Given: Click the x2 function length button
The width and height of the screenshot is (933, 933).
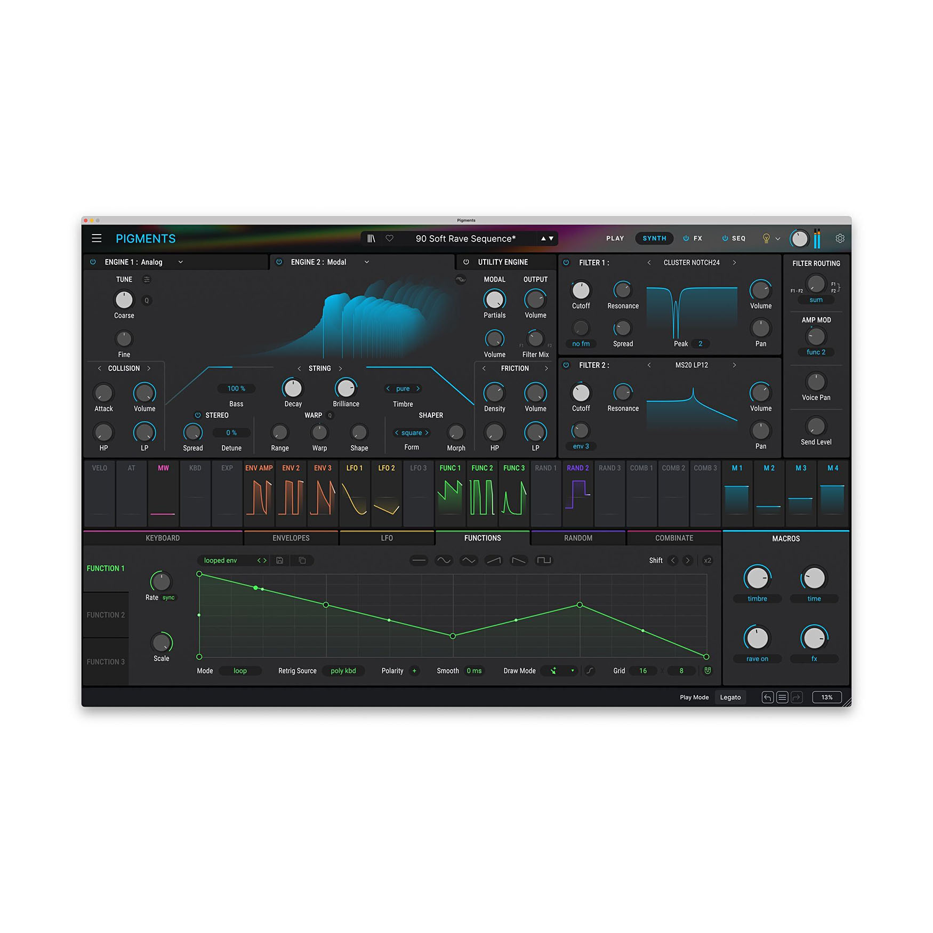Looking at the screenshot, I should [x=707, y=560].
